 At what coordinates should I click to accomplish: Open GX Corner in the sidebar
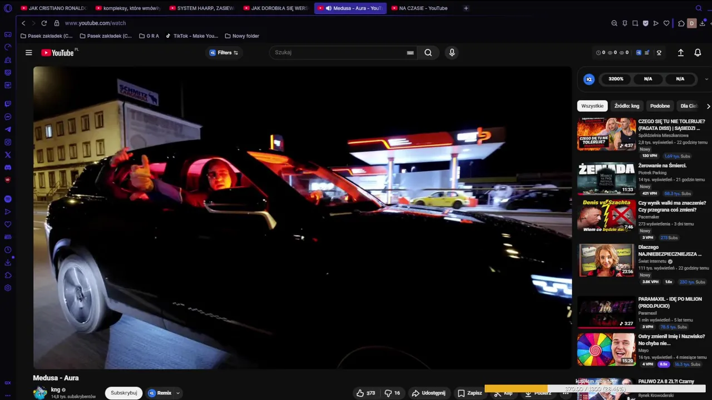tap(8, 34)
